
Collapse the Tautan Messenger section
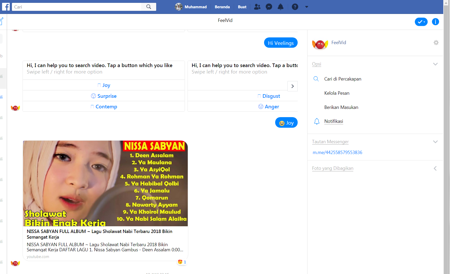point(435,142)
